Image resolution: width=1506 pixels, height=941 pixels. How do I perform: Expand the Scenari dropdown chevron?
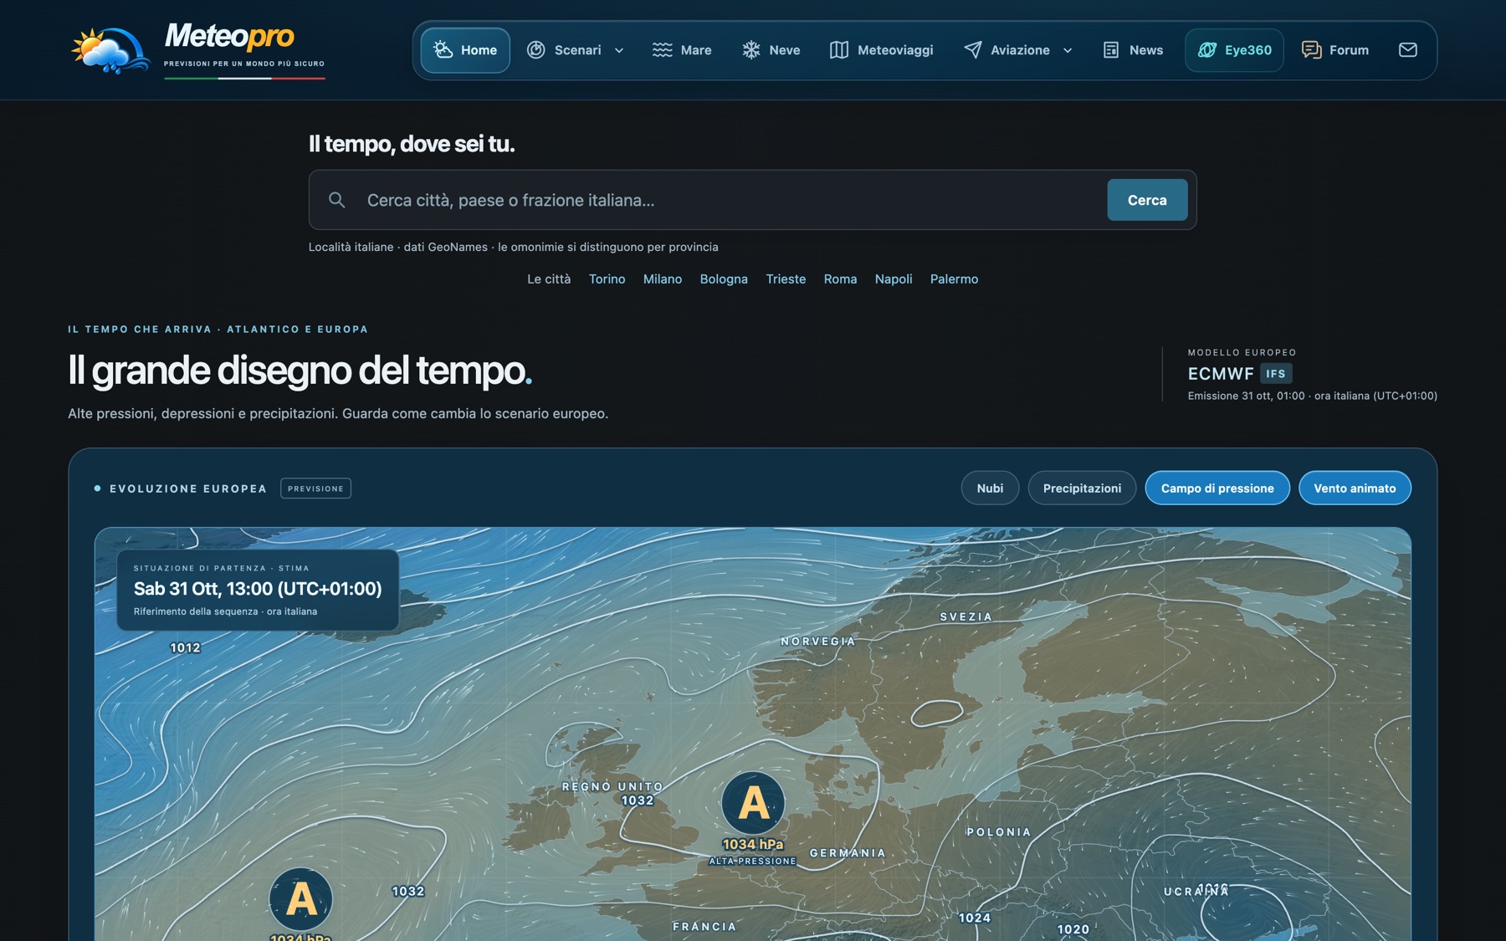point(619,50)
